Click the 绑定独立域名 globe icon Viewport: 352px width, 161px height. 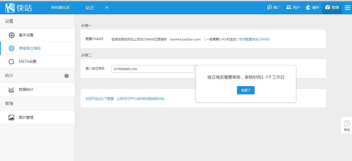(12, 48)
